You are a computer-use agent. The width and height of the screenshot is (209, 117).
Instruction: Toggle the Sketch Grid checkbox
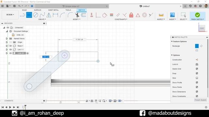pyautogui.click(x=197, y=69)
